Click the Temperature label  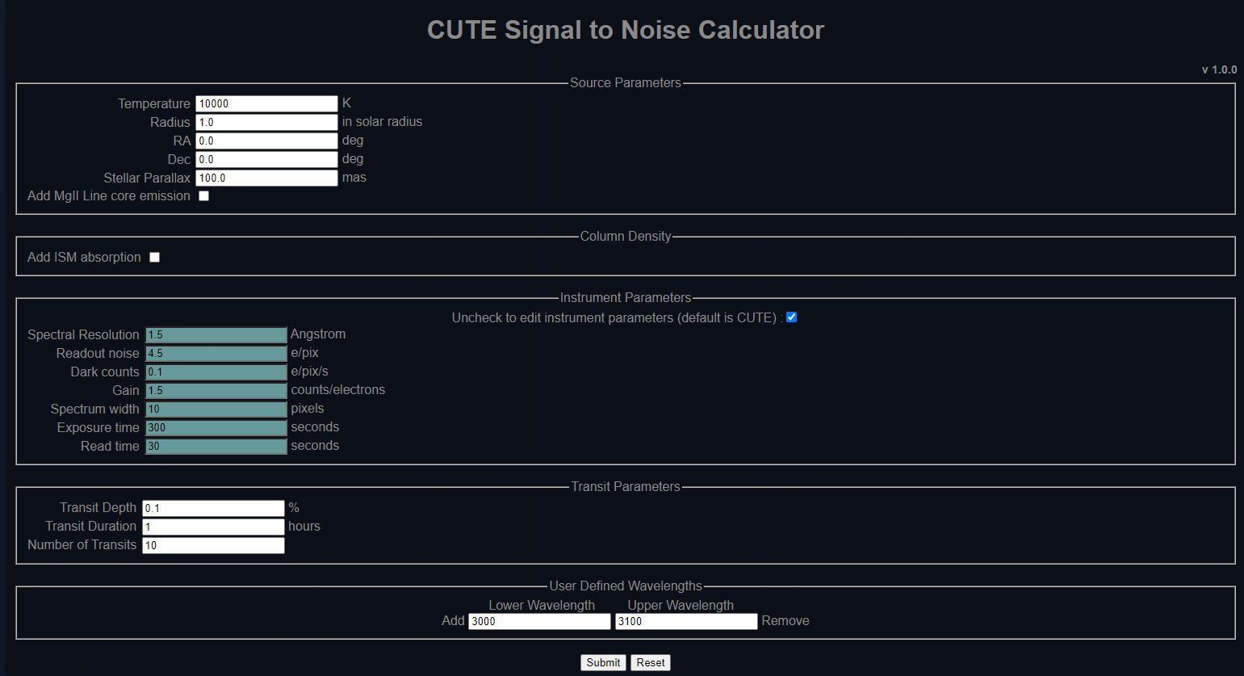click(x=154, y=103)
